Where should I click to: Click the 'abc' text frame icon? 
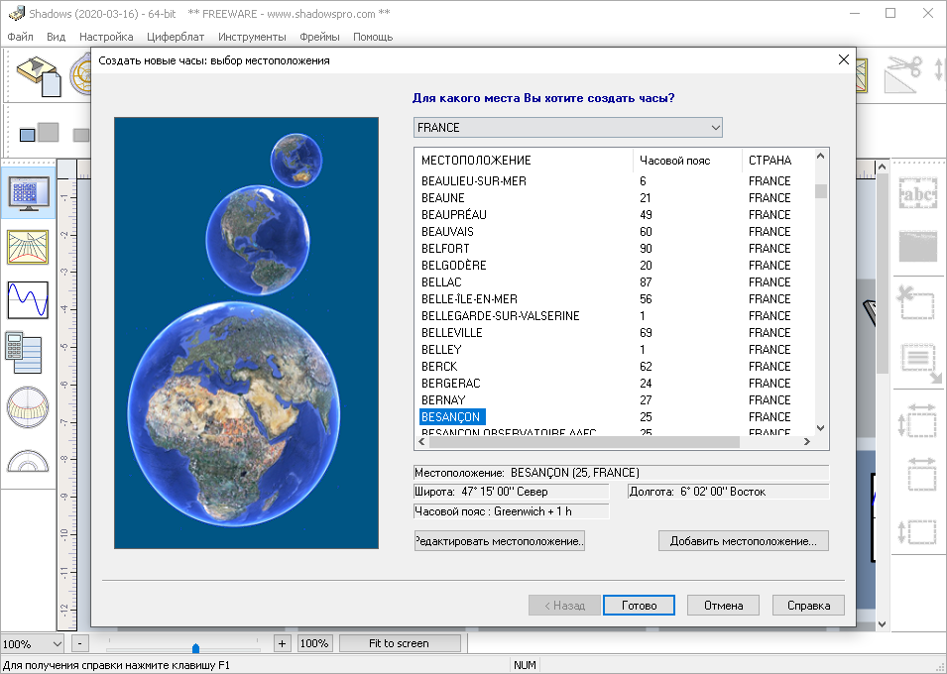tap(916, 192)
